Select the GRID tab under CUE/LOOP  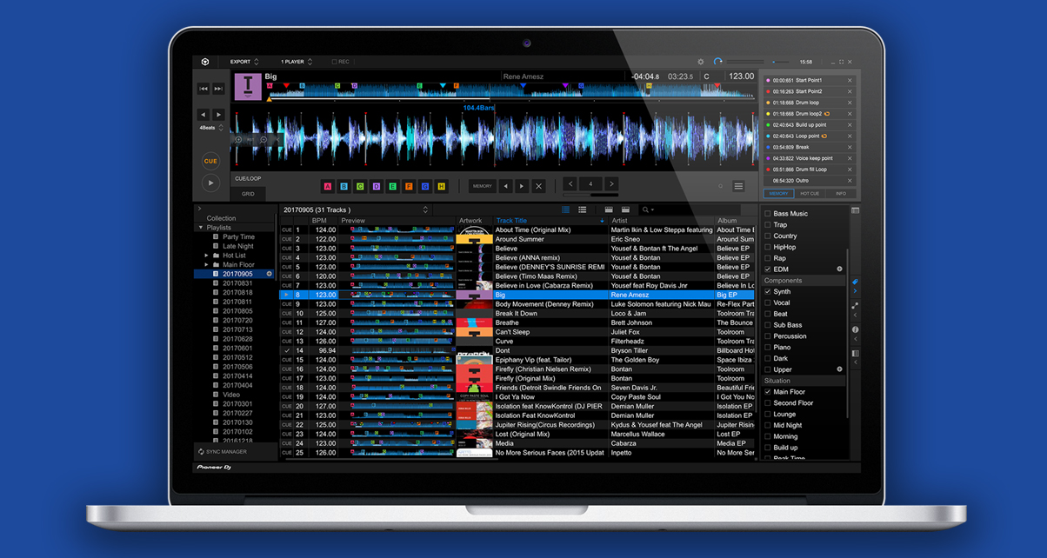point(248,193)
